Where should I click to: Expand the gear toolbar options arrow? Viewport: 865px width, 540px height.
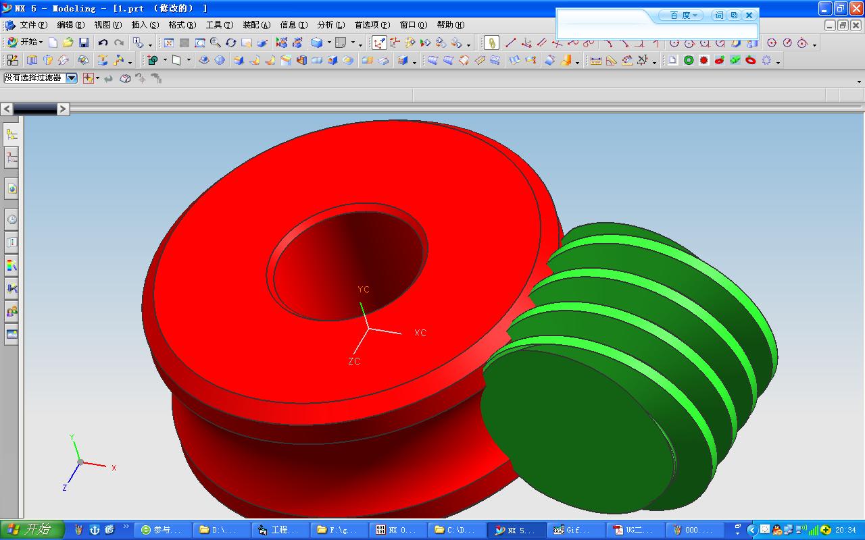(778, 61)
